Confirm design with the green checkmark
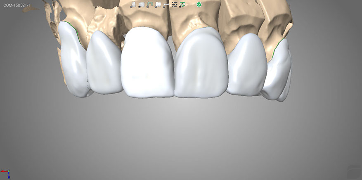This screenshot has height=180, width=362. click(x=199, y=4)
